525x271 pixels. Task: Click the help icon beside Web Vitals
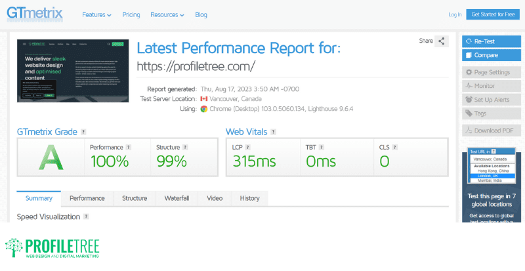(x=273, y=132)
